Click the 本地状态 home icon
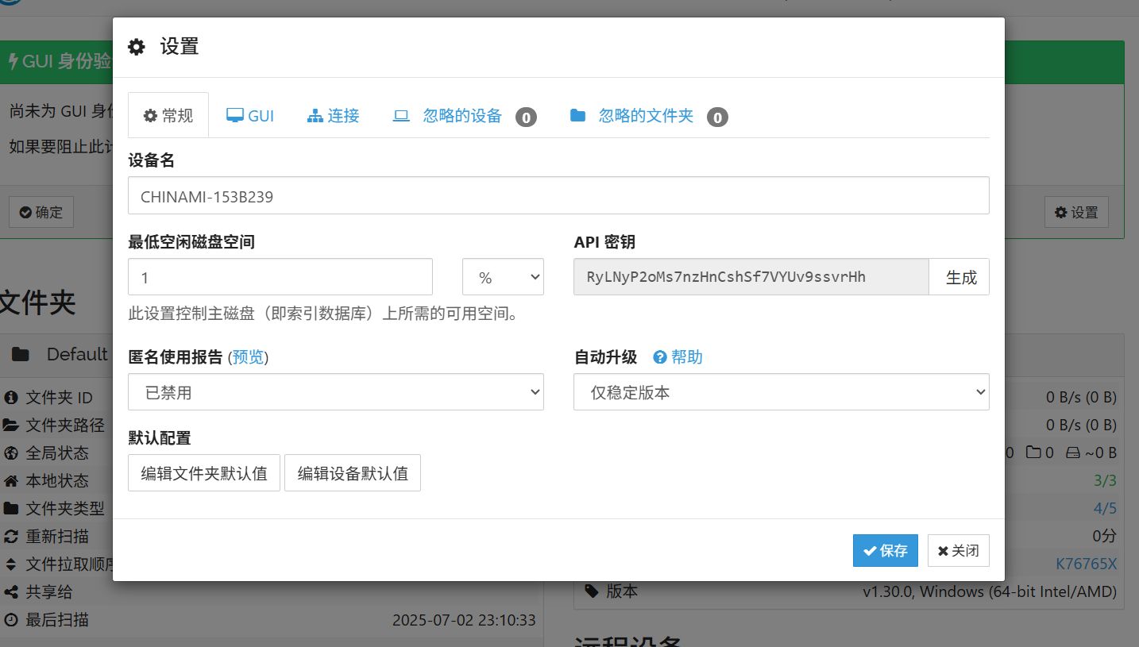The width and height of the screenshot is (1139, 647). (x=11, y=480)
